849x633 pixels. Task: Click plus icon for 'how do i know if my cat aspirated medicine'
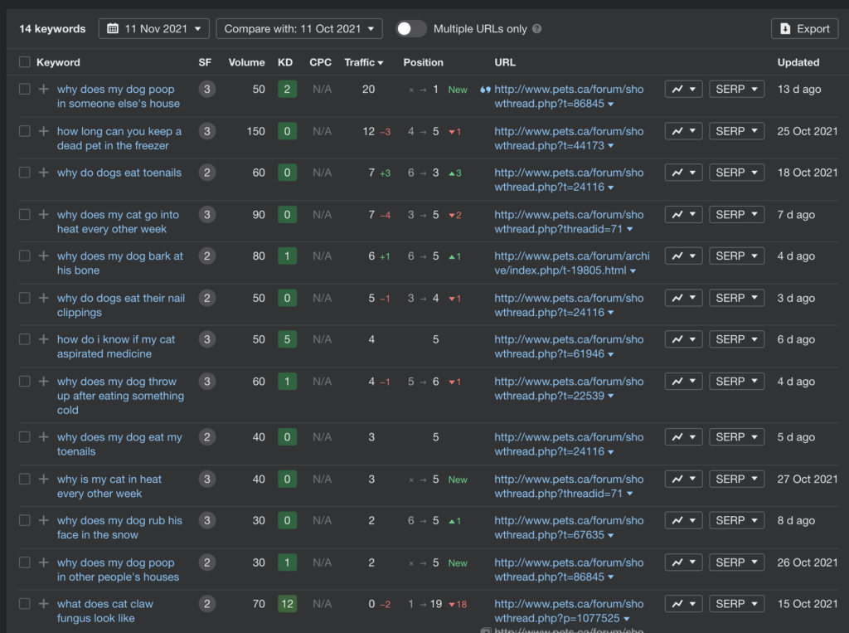click(43, 339)
